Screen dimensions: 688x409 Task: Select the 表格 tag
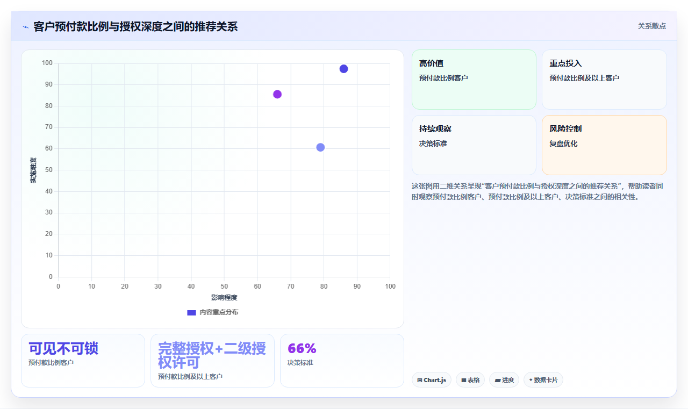point(470,380)
